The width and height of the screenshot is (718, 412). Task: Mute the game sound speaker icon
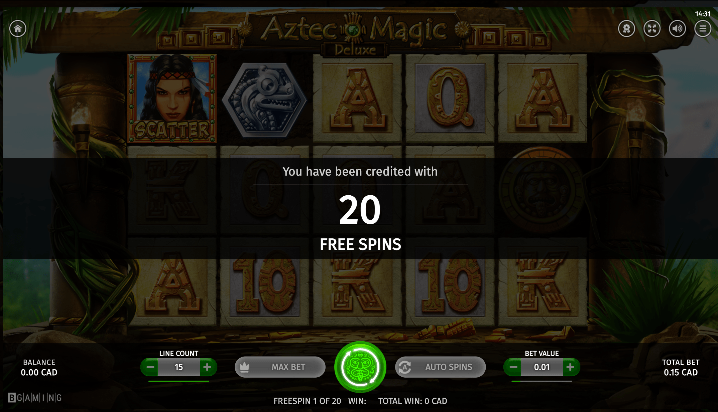pyautogui.click(x=677, y=29)
